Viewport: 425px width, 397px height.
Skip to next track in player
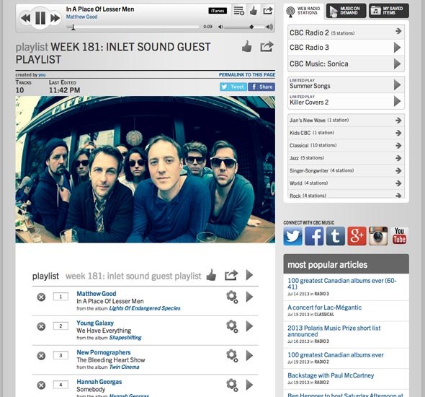pos(55,18)
